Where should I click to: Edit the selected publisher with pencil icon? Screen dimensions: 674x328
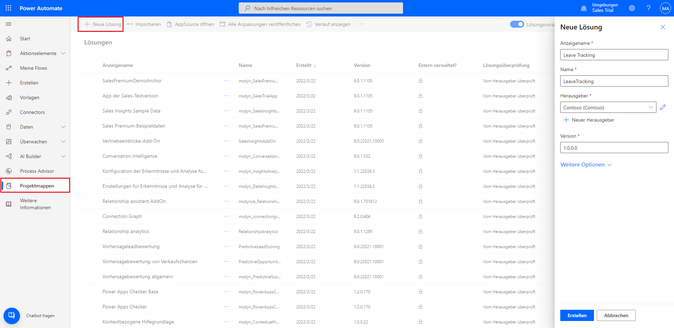click(x=663, y=107)
